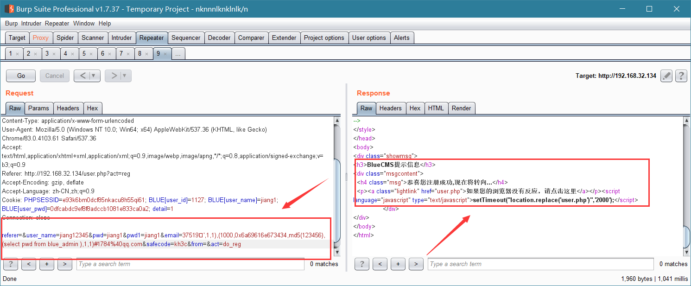
Task: Click the BlueCMS h3 heading line in response
Action: point(394,165)
